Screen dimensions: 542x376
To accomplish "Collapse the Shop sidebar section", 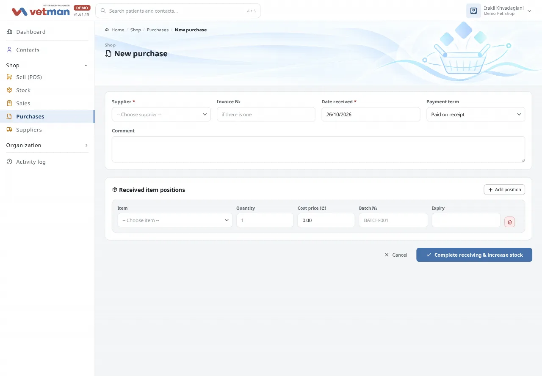I will click(x=86, y=66).
